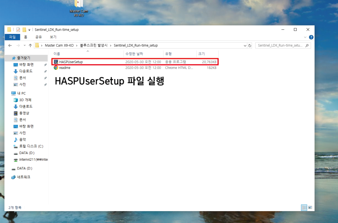Viewport: 338px width, 223px height.
Task: Sort by the 유형 column header
Action: click(x=180, y=54)
